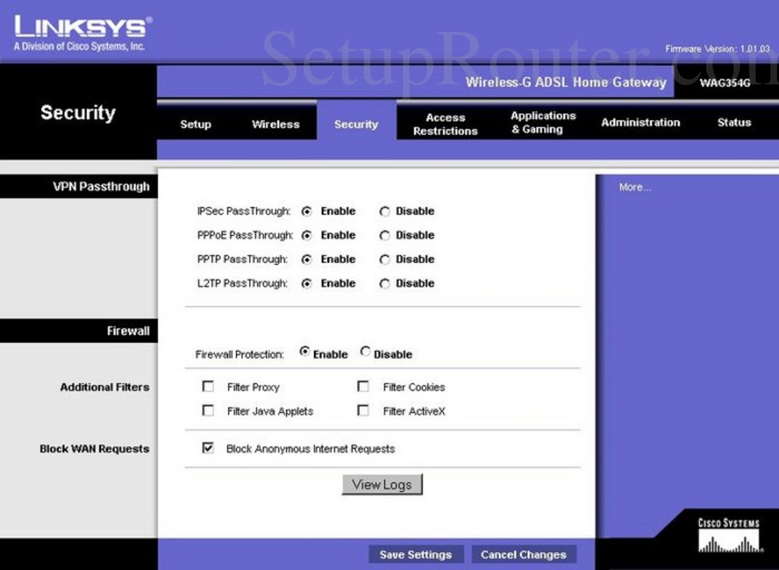Open the More... help link
The image size is (779, 570).
635,187
